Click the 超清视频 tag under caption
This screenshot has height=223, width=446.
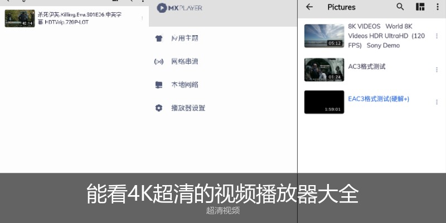pyautogui.click(x=222, y=211)
